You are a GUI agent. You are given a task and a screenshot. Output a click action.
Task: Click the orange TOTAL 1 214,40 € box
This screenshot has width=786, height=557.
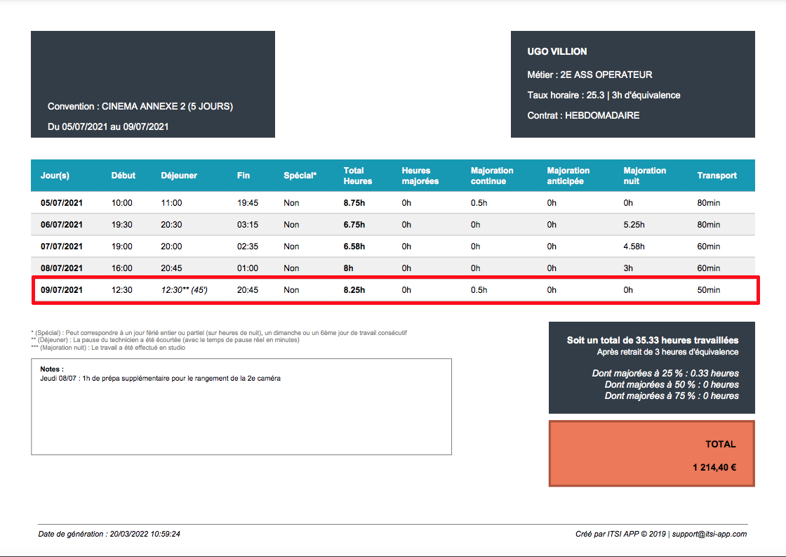(x=652, y=454)
